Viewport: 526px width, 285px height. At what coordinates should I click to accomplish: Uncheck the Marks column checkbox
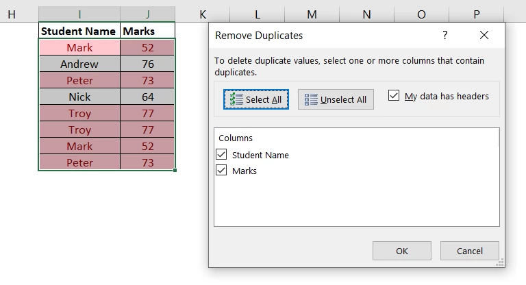pyautogui.click(x=221, y=170)
